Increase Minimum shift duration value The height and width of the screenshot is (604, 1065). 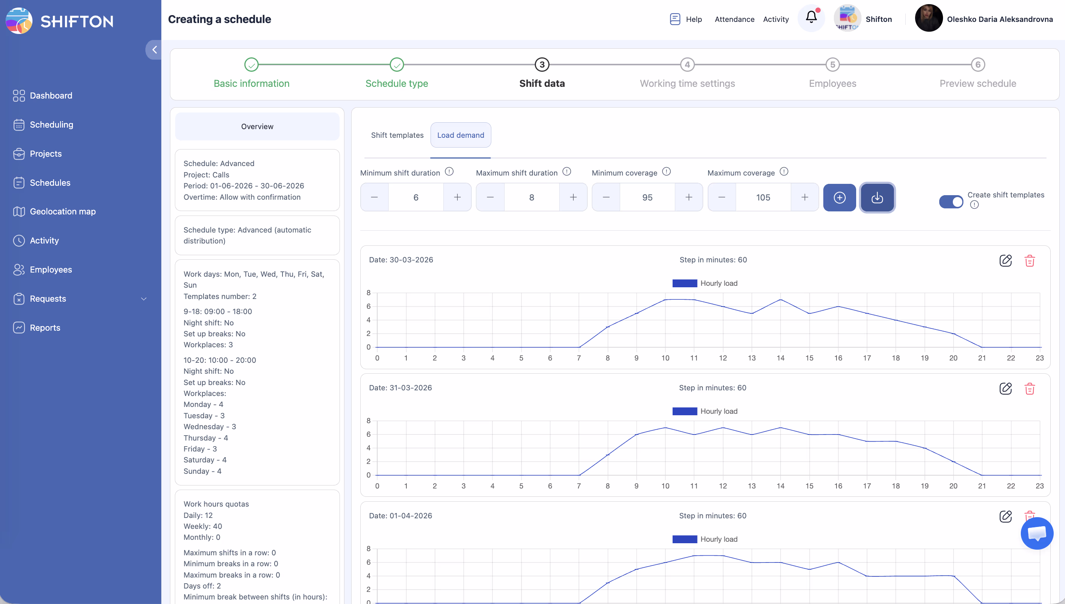click(x=457, y=197)
